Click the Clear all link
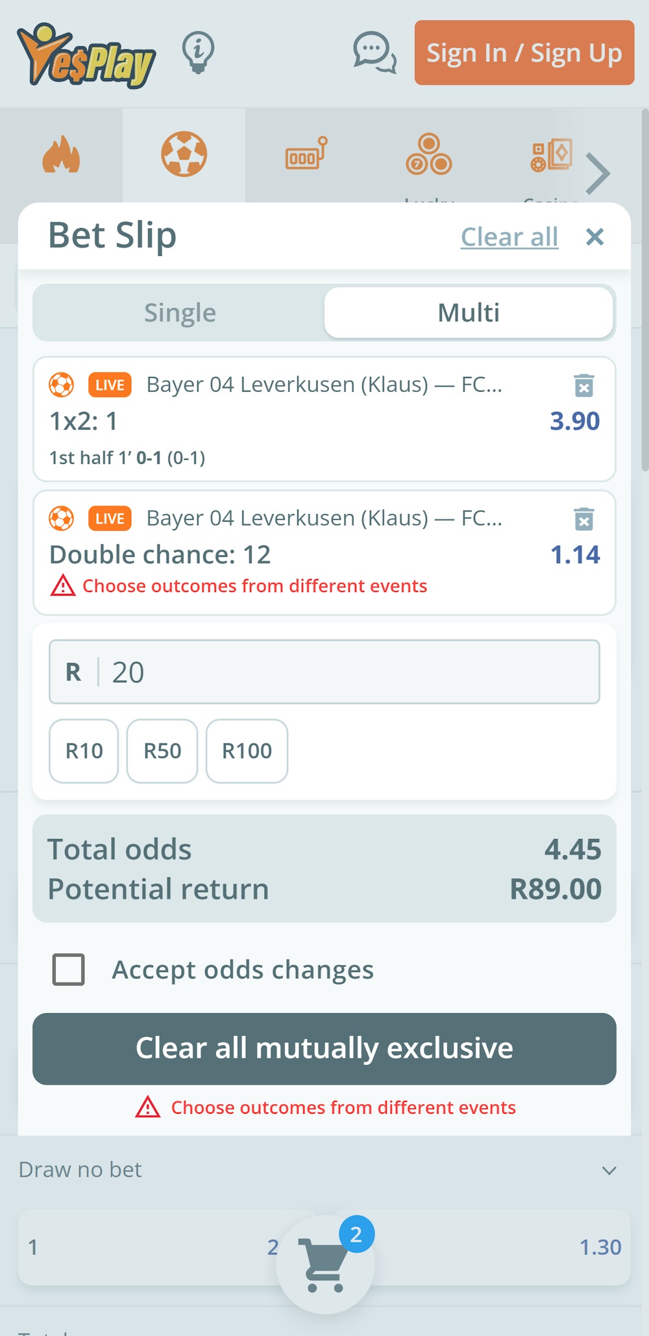 coord(509,237)
